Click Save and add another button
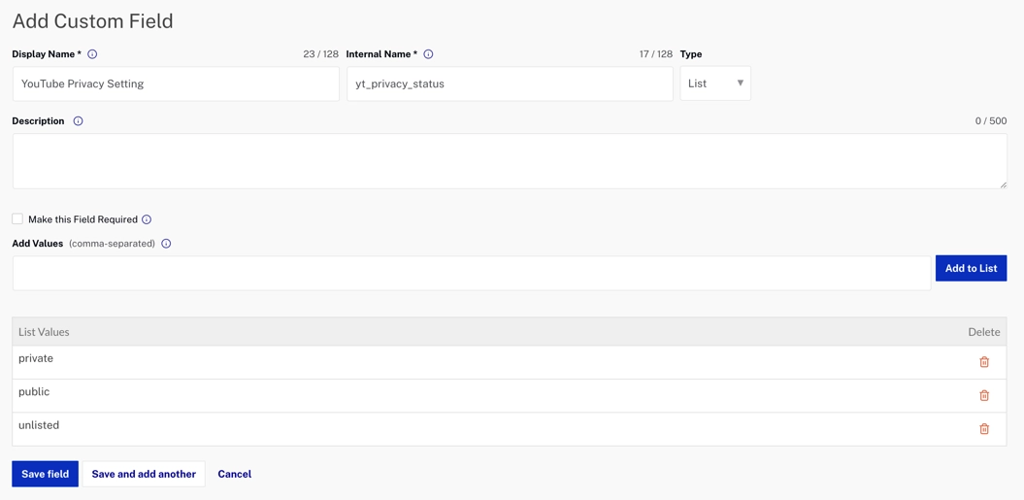 pyautogui.click(x=144, y=474)
